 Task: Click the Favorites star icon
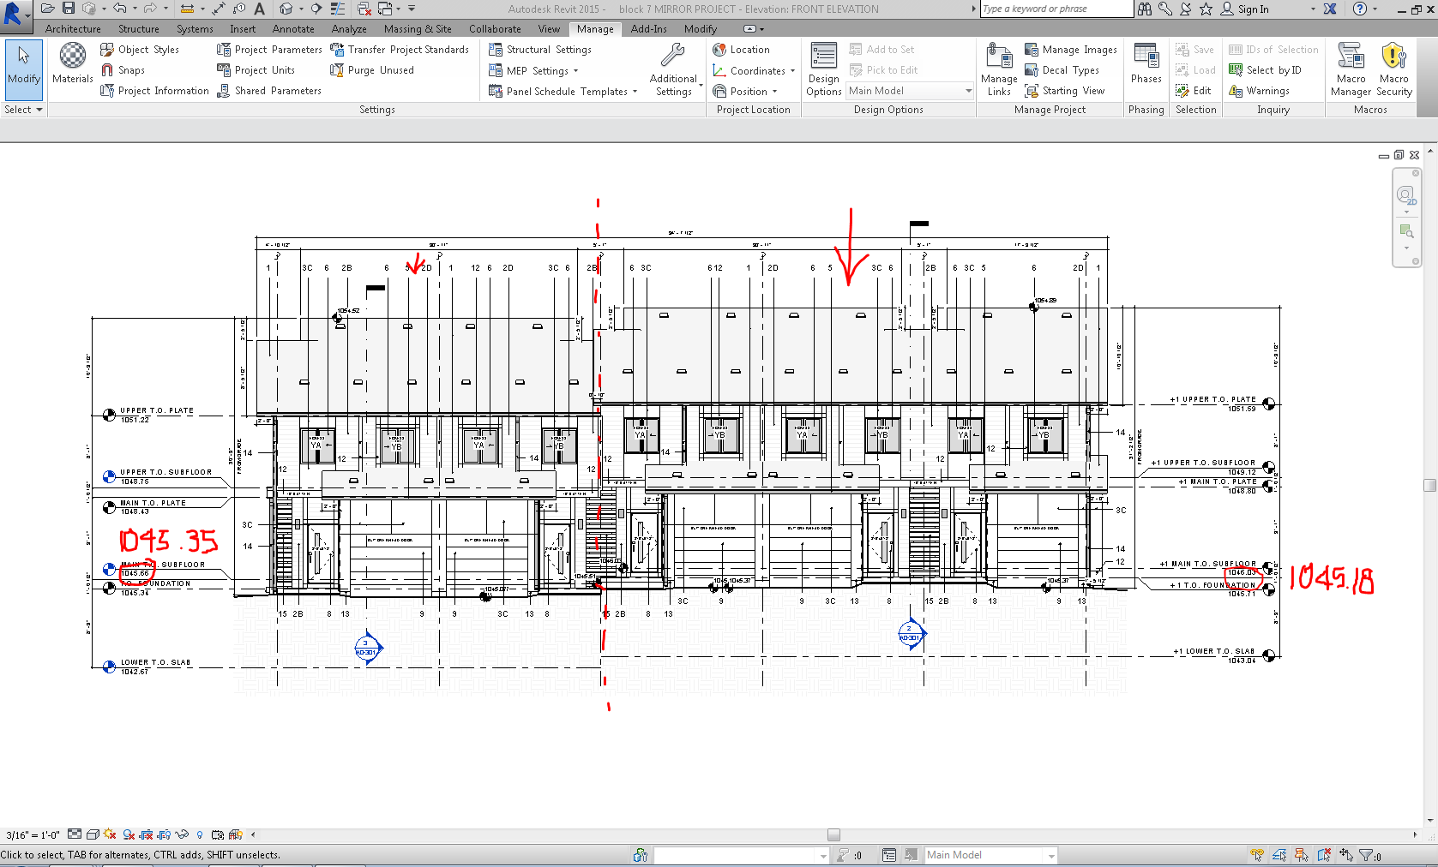[x=1206, y=9]
